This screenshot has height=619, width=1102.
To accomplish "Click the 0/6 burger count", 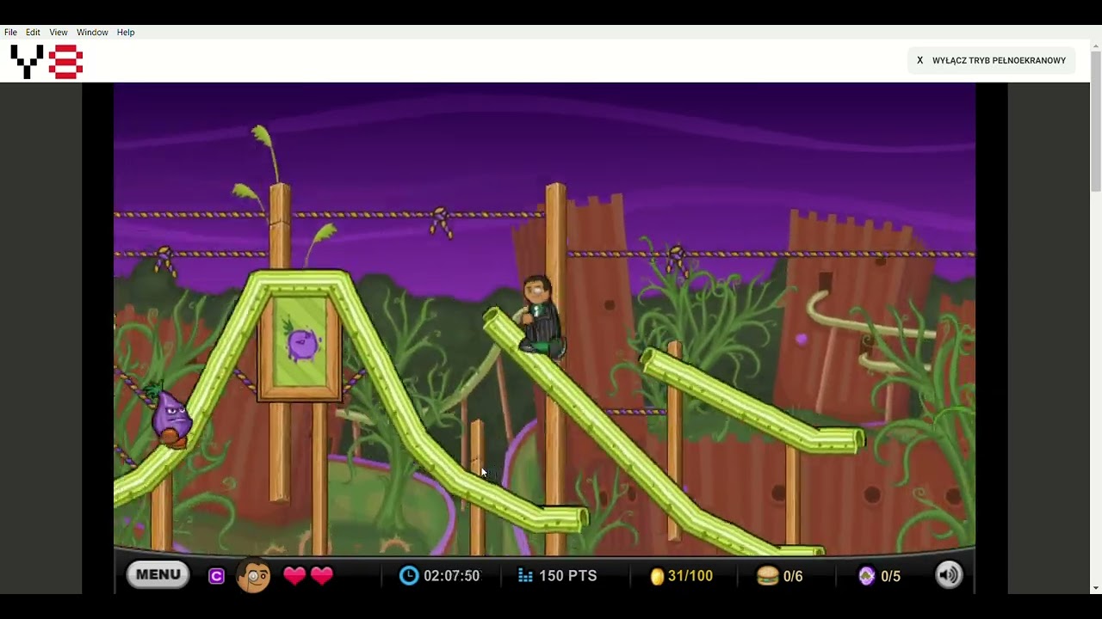I will click(x=793, y=576).
